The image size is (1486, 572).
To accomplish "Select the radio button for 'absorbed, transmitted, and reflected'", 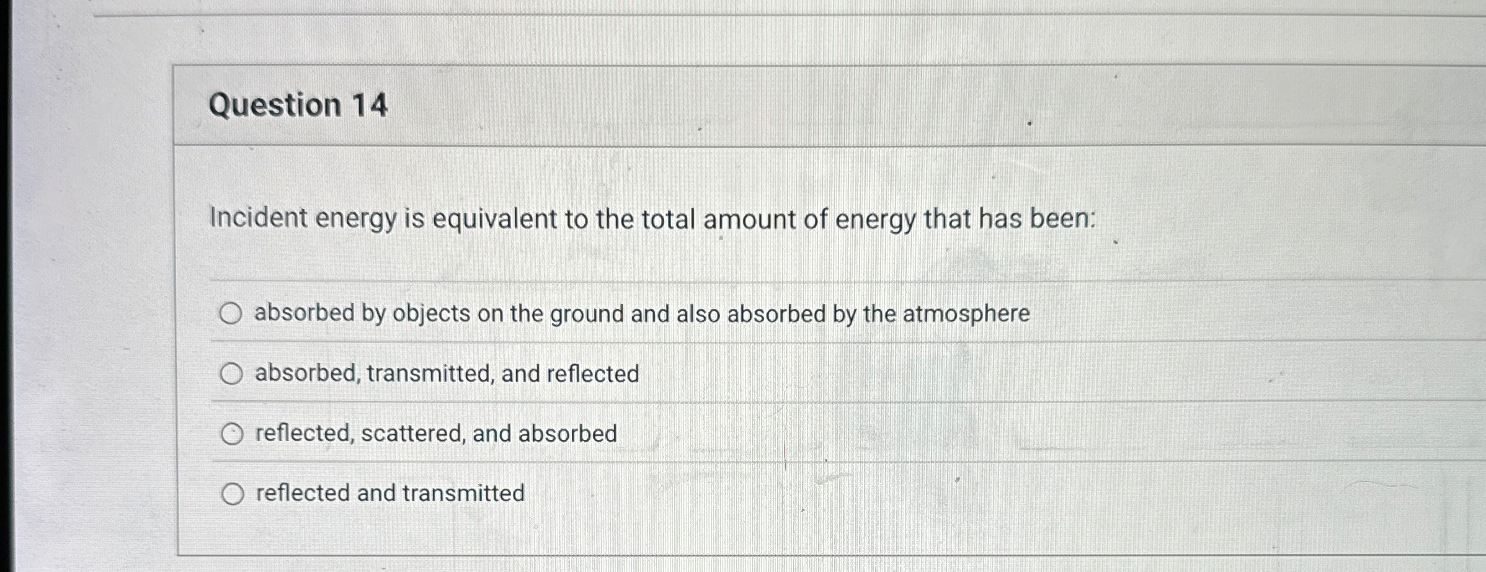I will [232, 373].
